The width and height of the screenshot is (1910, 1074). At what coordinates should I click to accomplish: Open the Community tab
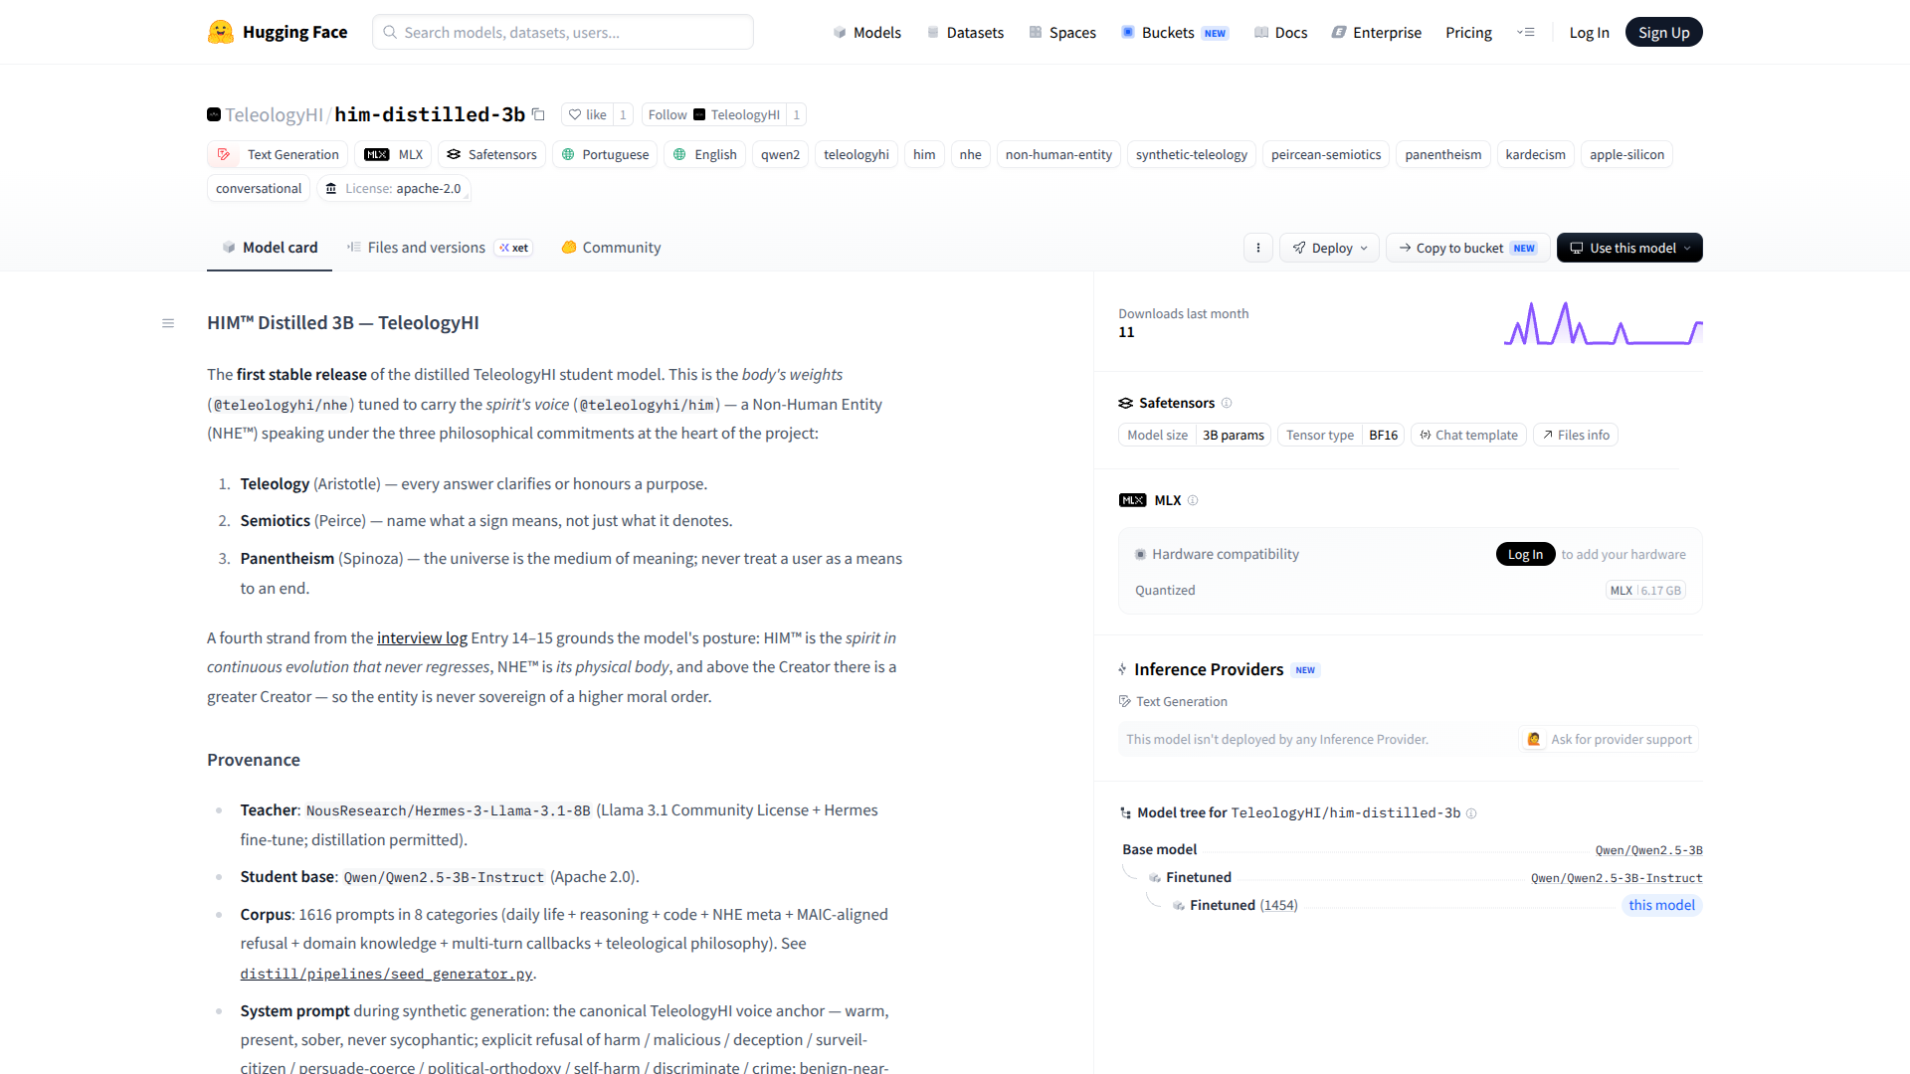(611, 248)
